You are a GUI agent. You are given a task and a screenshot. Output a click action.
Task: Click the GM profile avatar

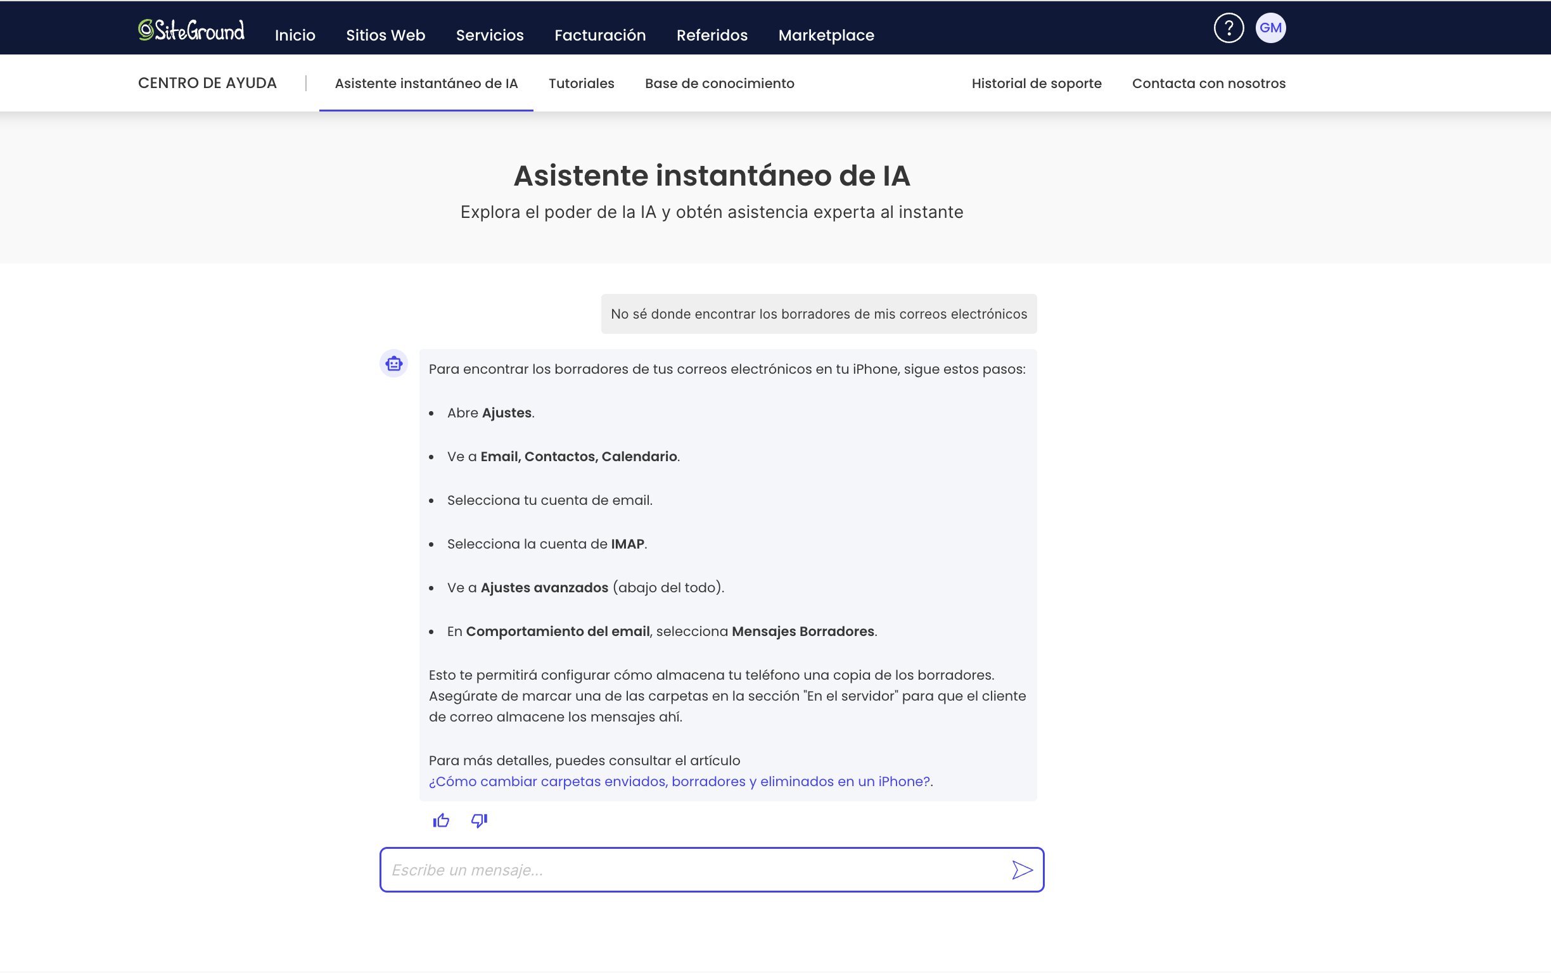1271,27
